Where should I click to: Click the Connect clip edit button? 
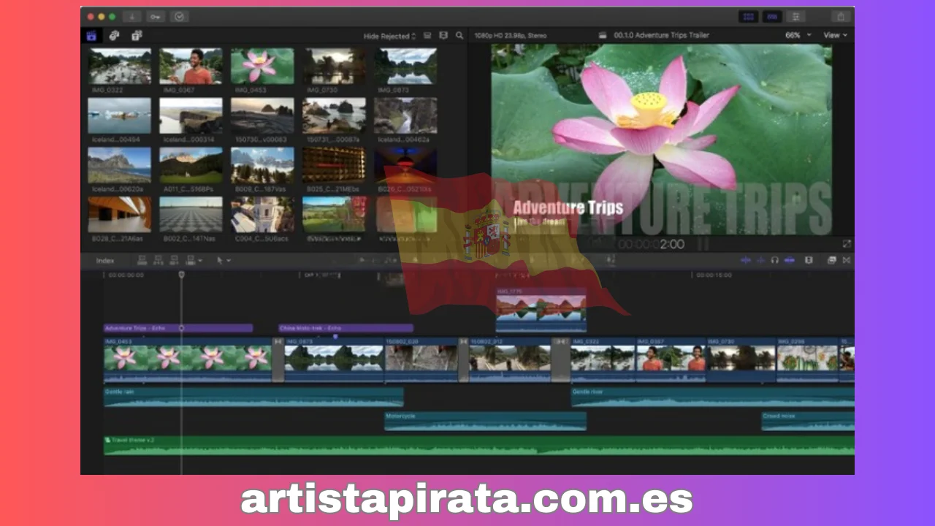(x=142, y=260)
